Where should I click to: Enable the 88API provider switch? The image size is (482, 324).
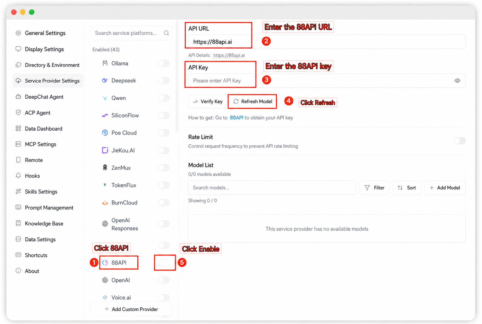pos(164,263)
